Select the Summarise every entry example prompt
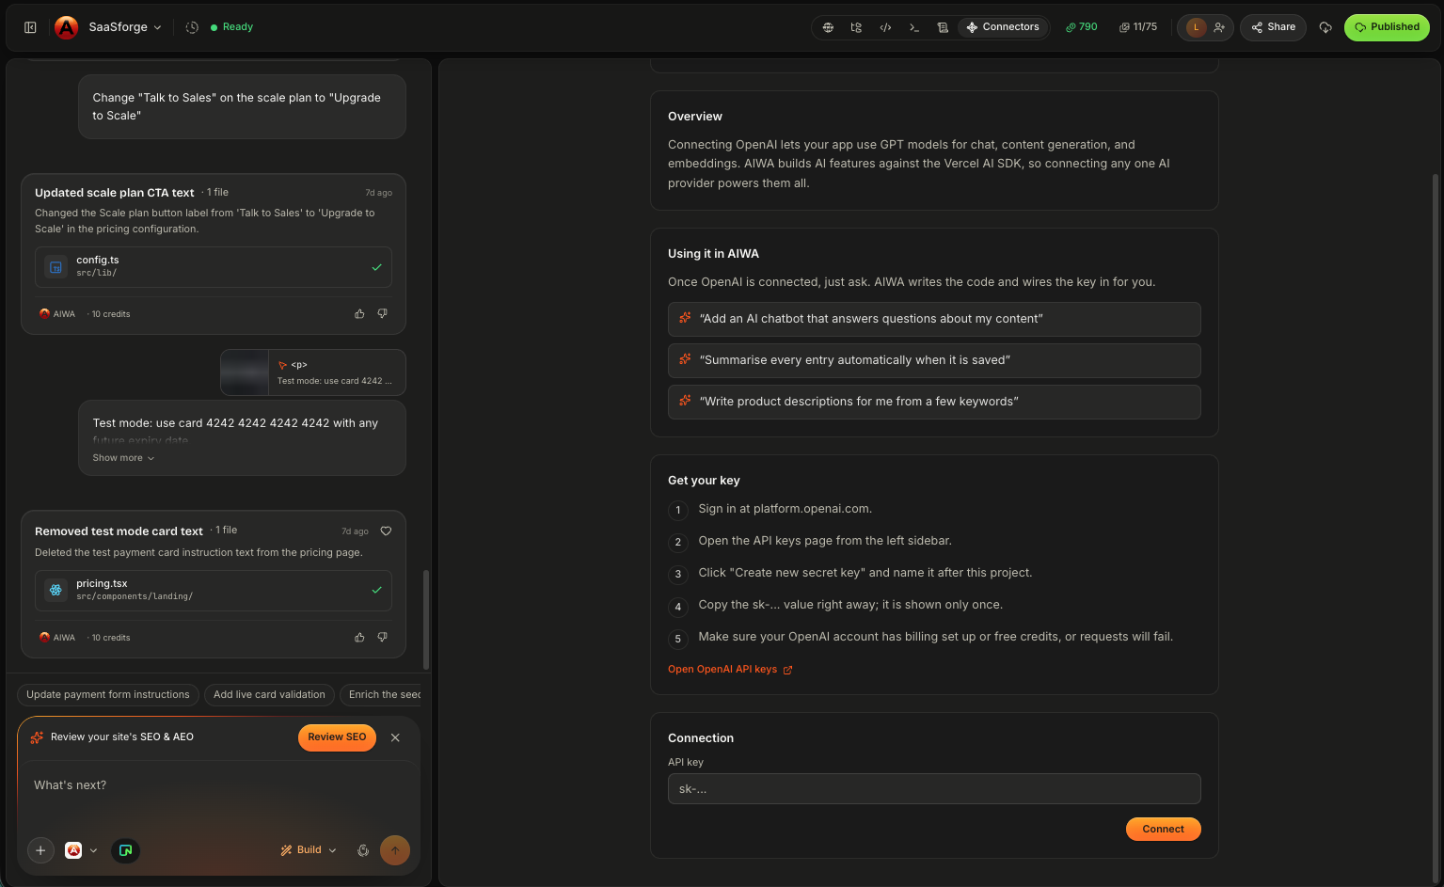Viewport: 1444px width, 887px height. pyautogui.click(x=934, y=360)
